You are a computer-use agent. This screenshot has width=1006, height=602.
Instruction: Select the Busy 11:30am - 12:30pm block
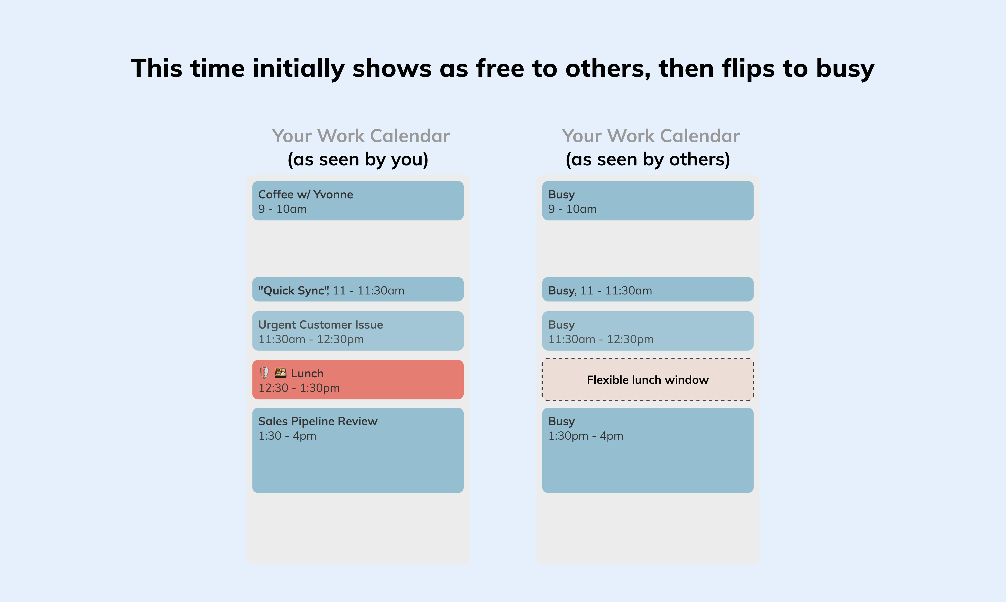tap(648, 331)
